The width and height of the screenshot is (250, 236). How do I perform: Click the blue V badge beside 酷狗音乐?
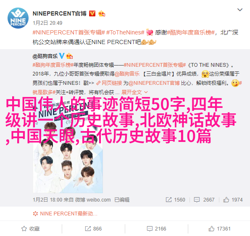[62, 56]
